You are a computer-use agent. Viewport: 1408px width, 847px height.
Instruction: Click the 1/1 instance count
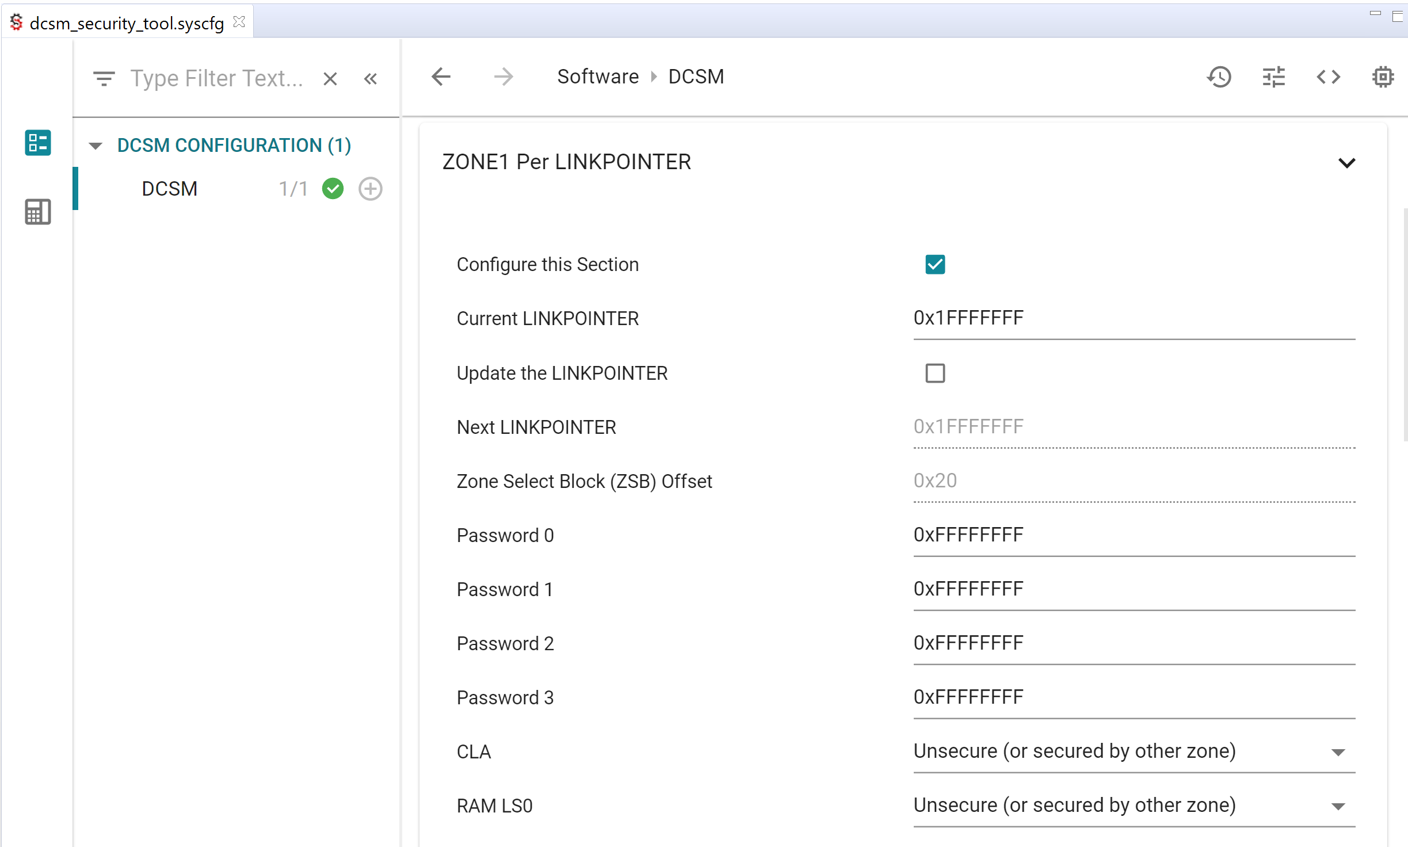(293, 189)
